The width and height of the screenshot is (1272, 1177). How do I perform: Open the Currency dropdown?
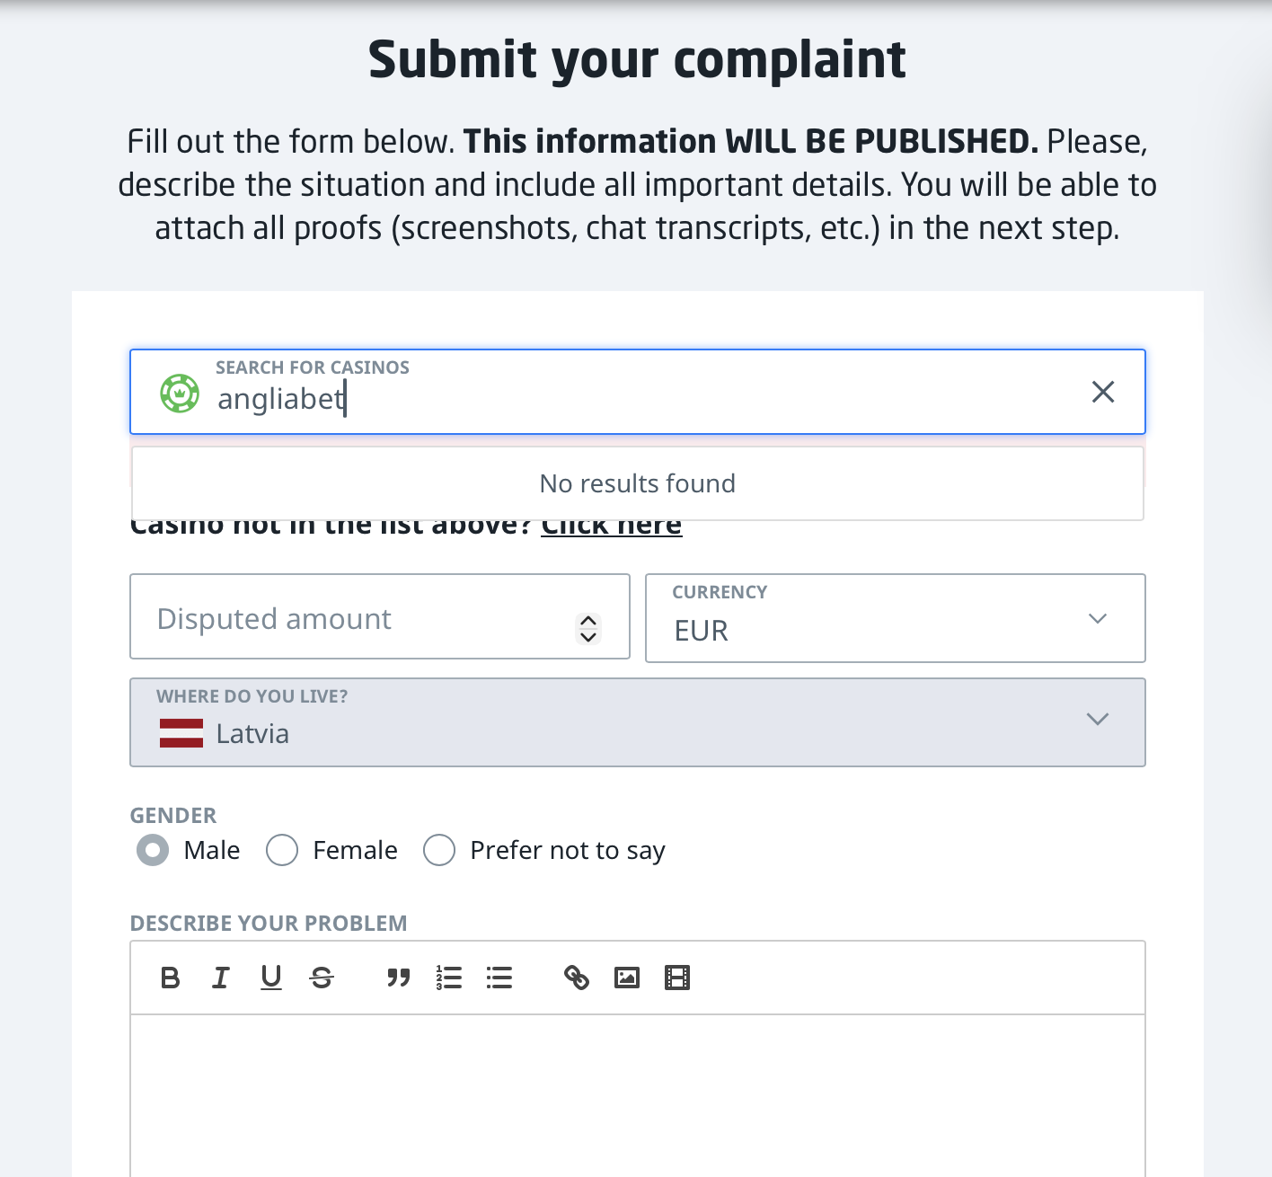click(x=895, y=618)
